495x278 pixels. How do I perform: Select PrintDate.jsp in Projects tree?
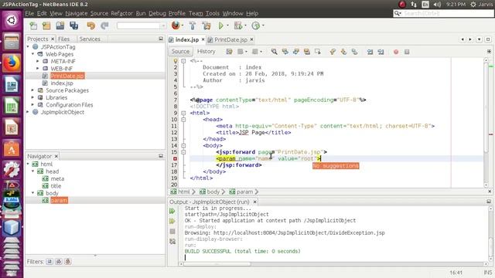[x=67, y=76]
